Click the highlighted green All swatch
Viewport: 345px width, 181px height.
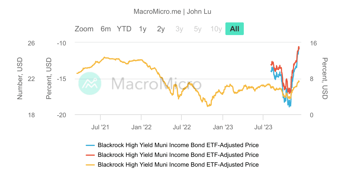(234, 29)
